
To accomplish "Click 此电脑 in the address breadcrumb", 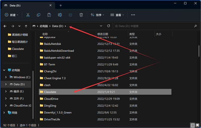I will click(x=44, y=26).
